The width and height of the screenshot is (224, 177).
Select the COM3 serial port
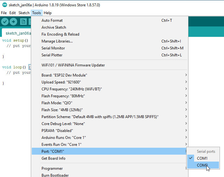click(203, 165)
